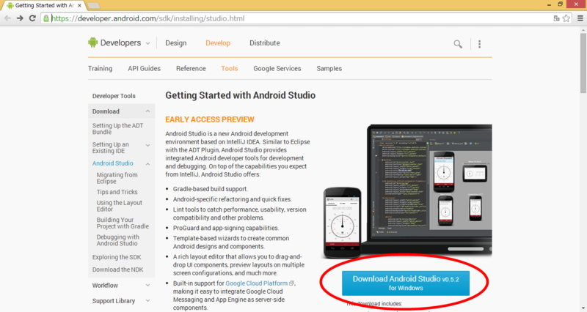Bookmark this page with star icon
This screenshot has width=587, height=312.
[566, 18]
